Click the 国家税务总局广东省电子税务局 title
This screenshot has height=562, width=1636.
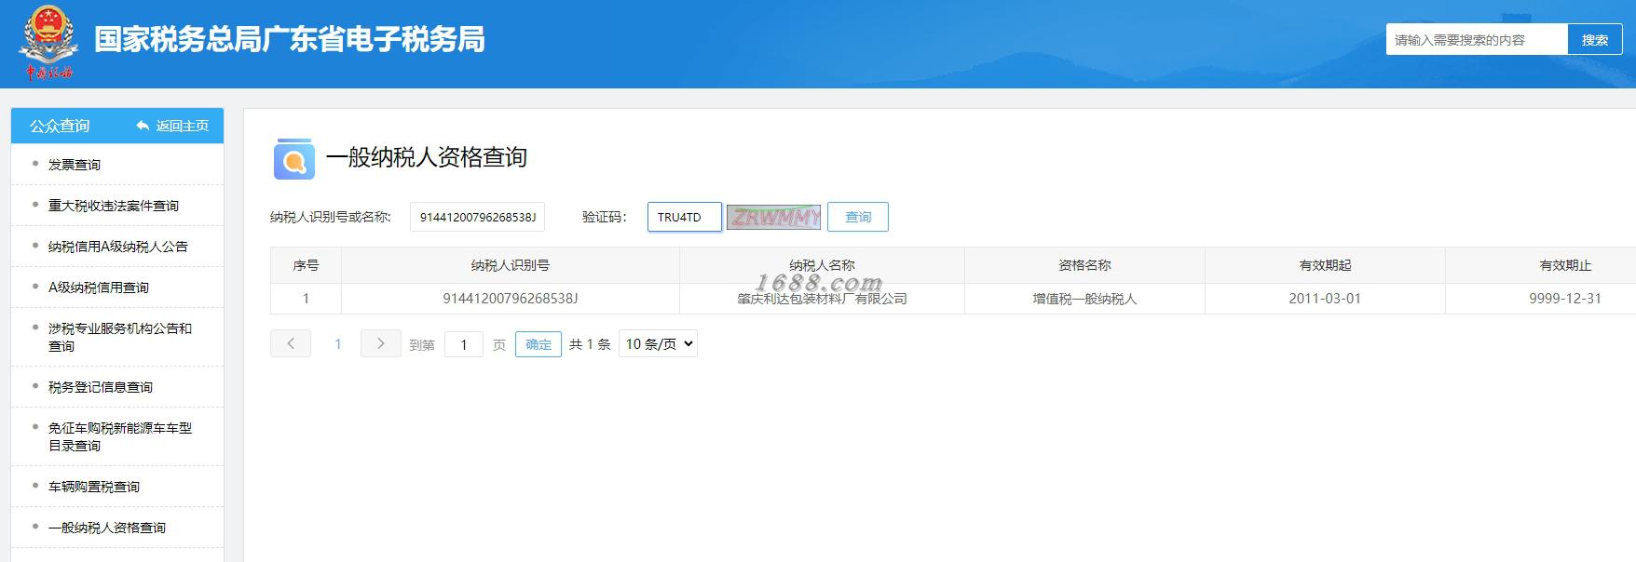pyautogui.click(x=290, y=39)
